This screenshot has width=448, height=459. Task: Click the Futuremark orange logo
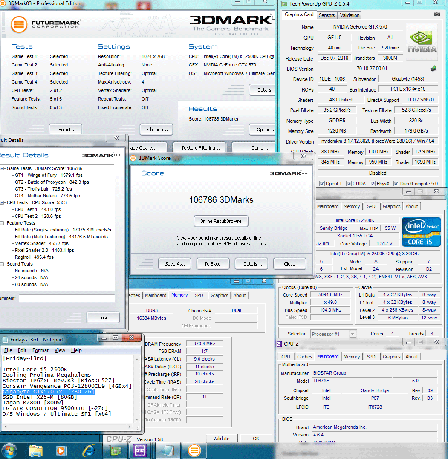[x=19, y=24]
